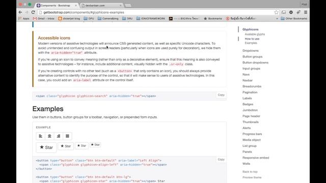Click Preview theme link

pos(252,177)
